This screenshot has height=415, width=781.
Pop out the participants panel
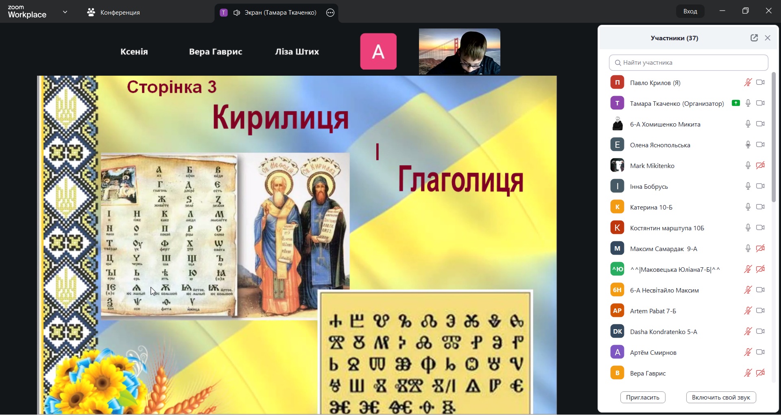pyautogui.click(x=754, y=38)
